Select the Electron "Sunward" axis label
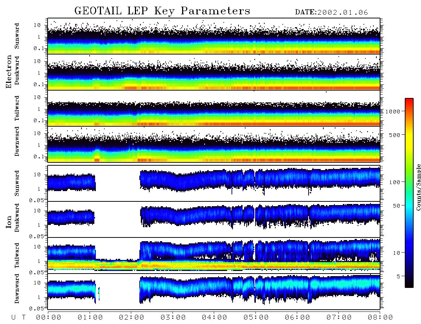421x324 pixels. tap(17, 36)
